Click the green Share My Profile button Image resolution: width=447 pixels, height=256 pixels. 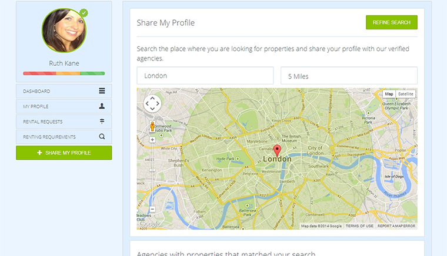(64, 153)
